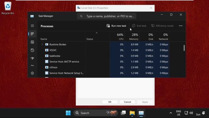
Task: Click Run new task button
Action: [116, 26]
